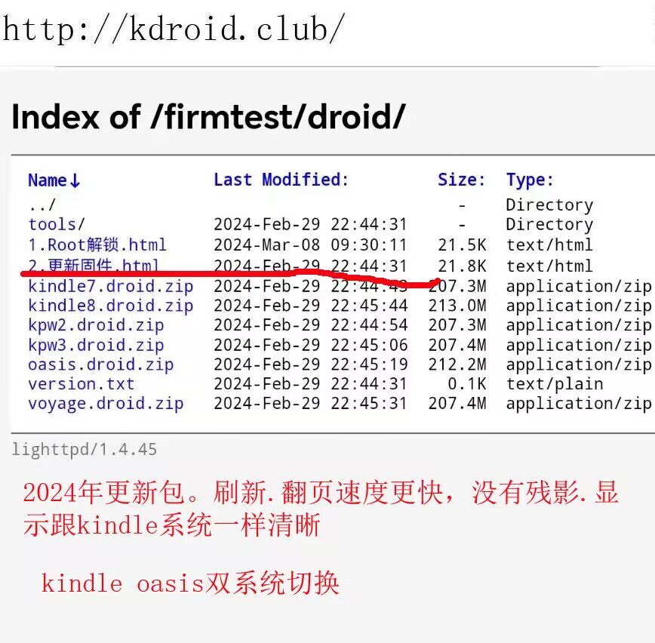Sort listing by Last Modified header
655x643 pixels.
pos(281,180)
